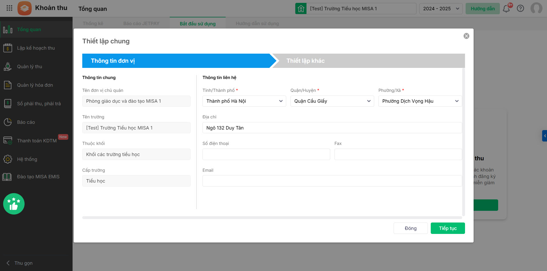
Task: Click the Đào tạo MISA EMIS book icon
Action: 7,177
